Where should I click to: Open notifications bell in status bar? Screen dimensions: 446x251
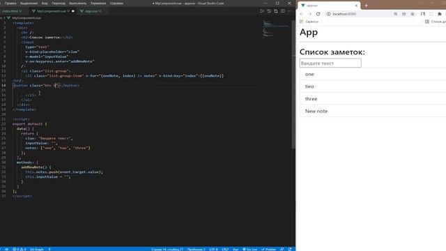point(290,250)
